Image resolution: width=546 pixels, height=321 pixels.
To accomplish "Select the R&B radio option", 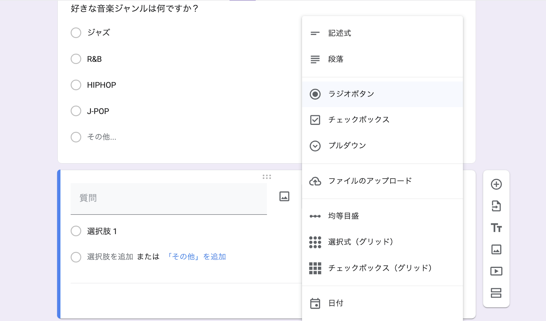I will [x=76, y=59].
